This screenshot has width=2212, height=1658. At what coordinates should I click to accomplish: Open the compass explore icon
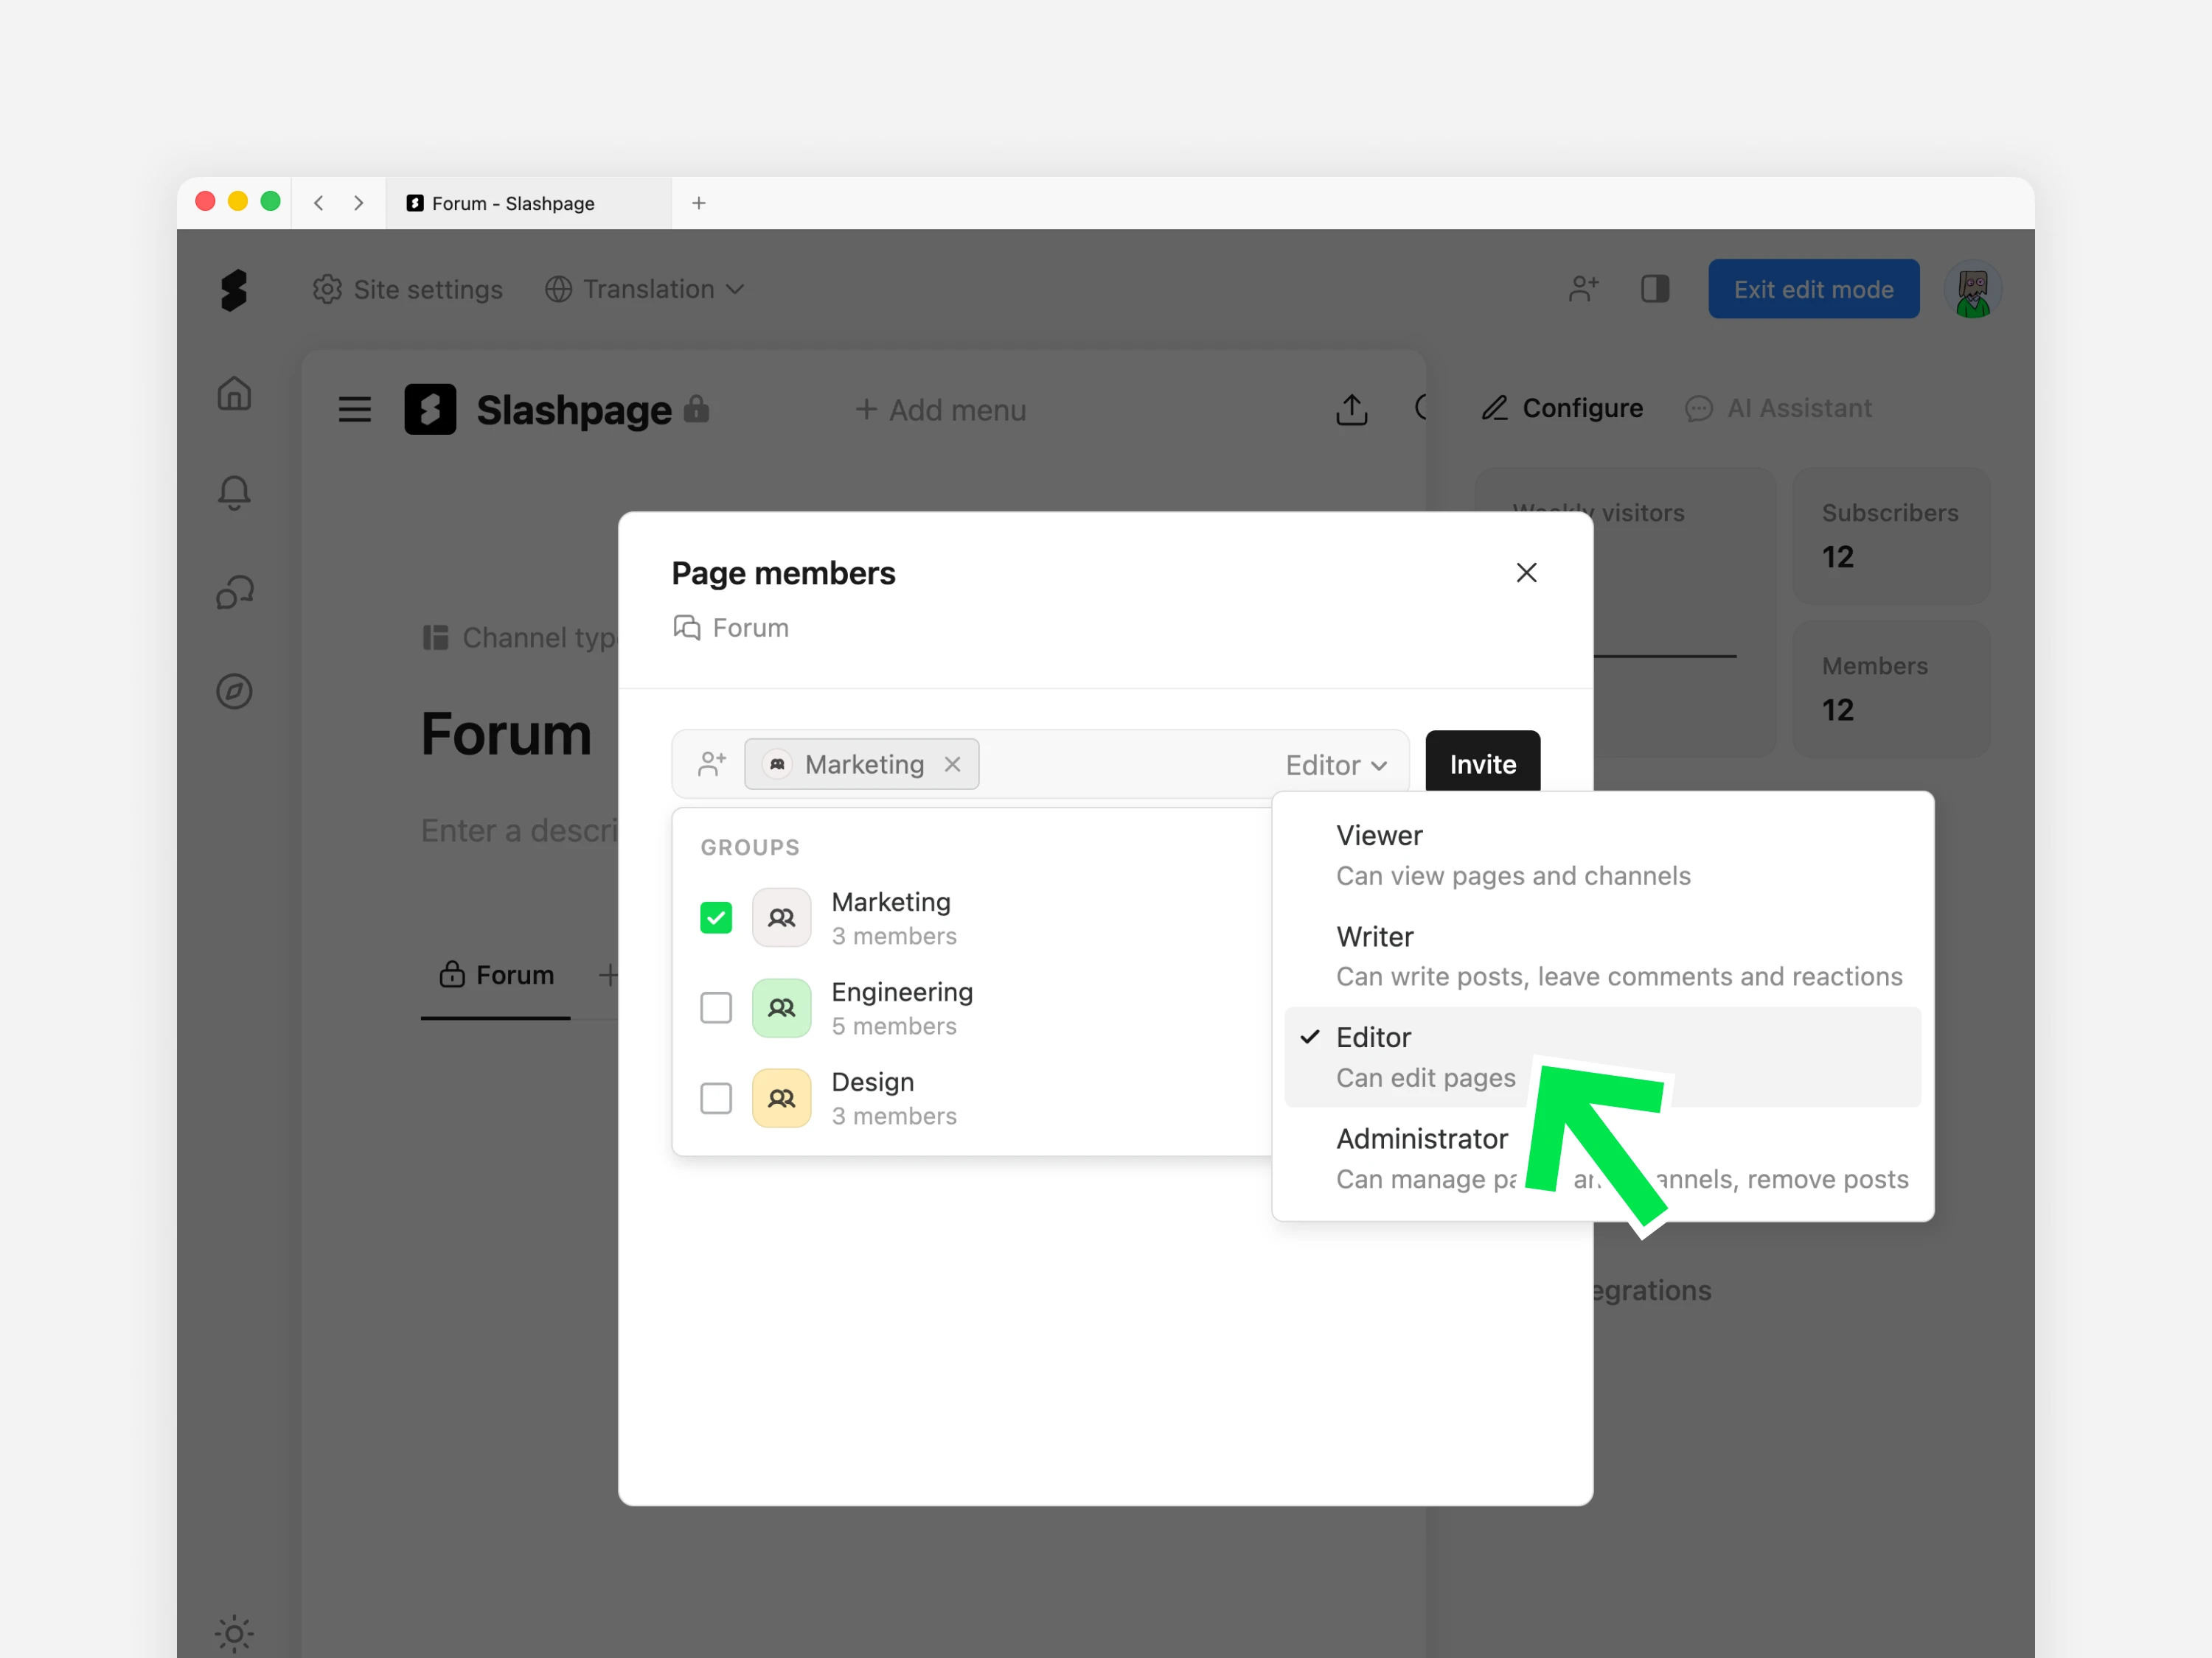[x=234, y=690]
